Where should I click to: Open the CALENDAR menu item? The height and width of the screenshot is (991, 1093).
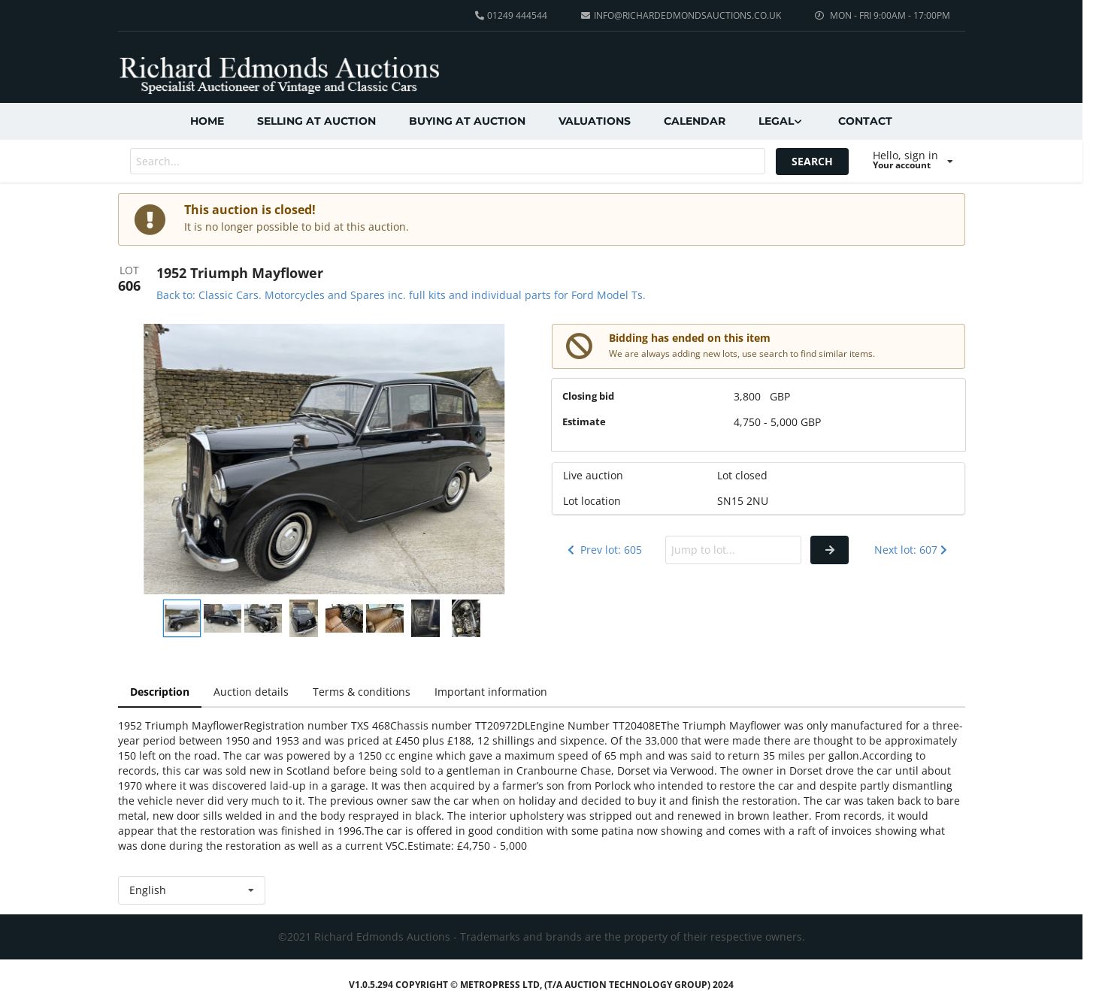point(695,121)
